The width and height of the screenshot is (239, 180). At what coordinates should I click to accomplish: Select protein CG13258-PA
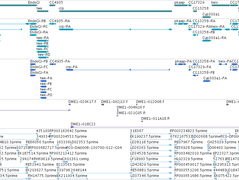point(204,61)
